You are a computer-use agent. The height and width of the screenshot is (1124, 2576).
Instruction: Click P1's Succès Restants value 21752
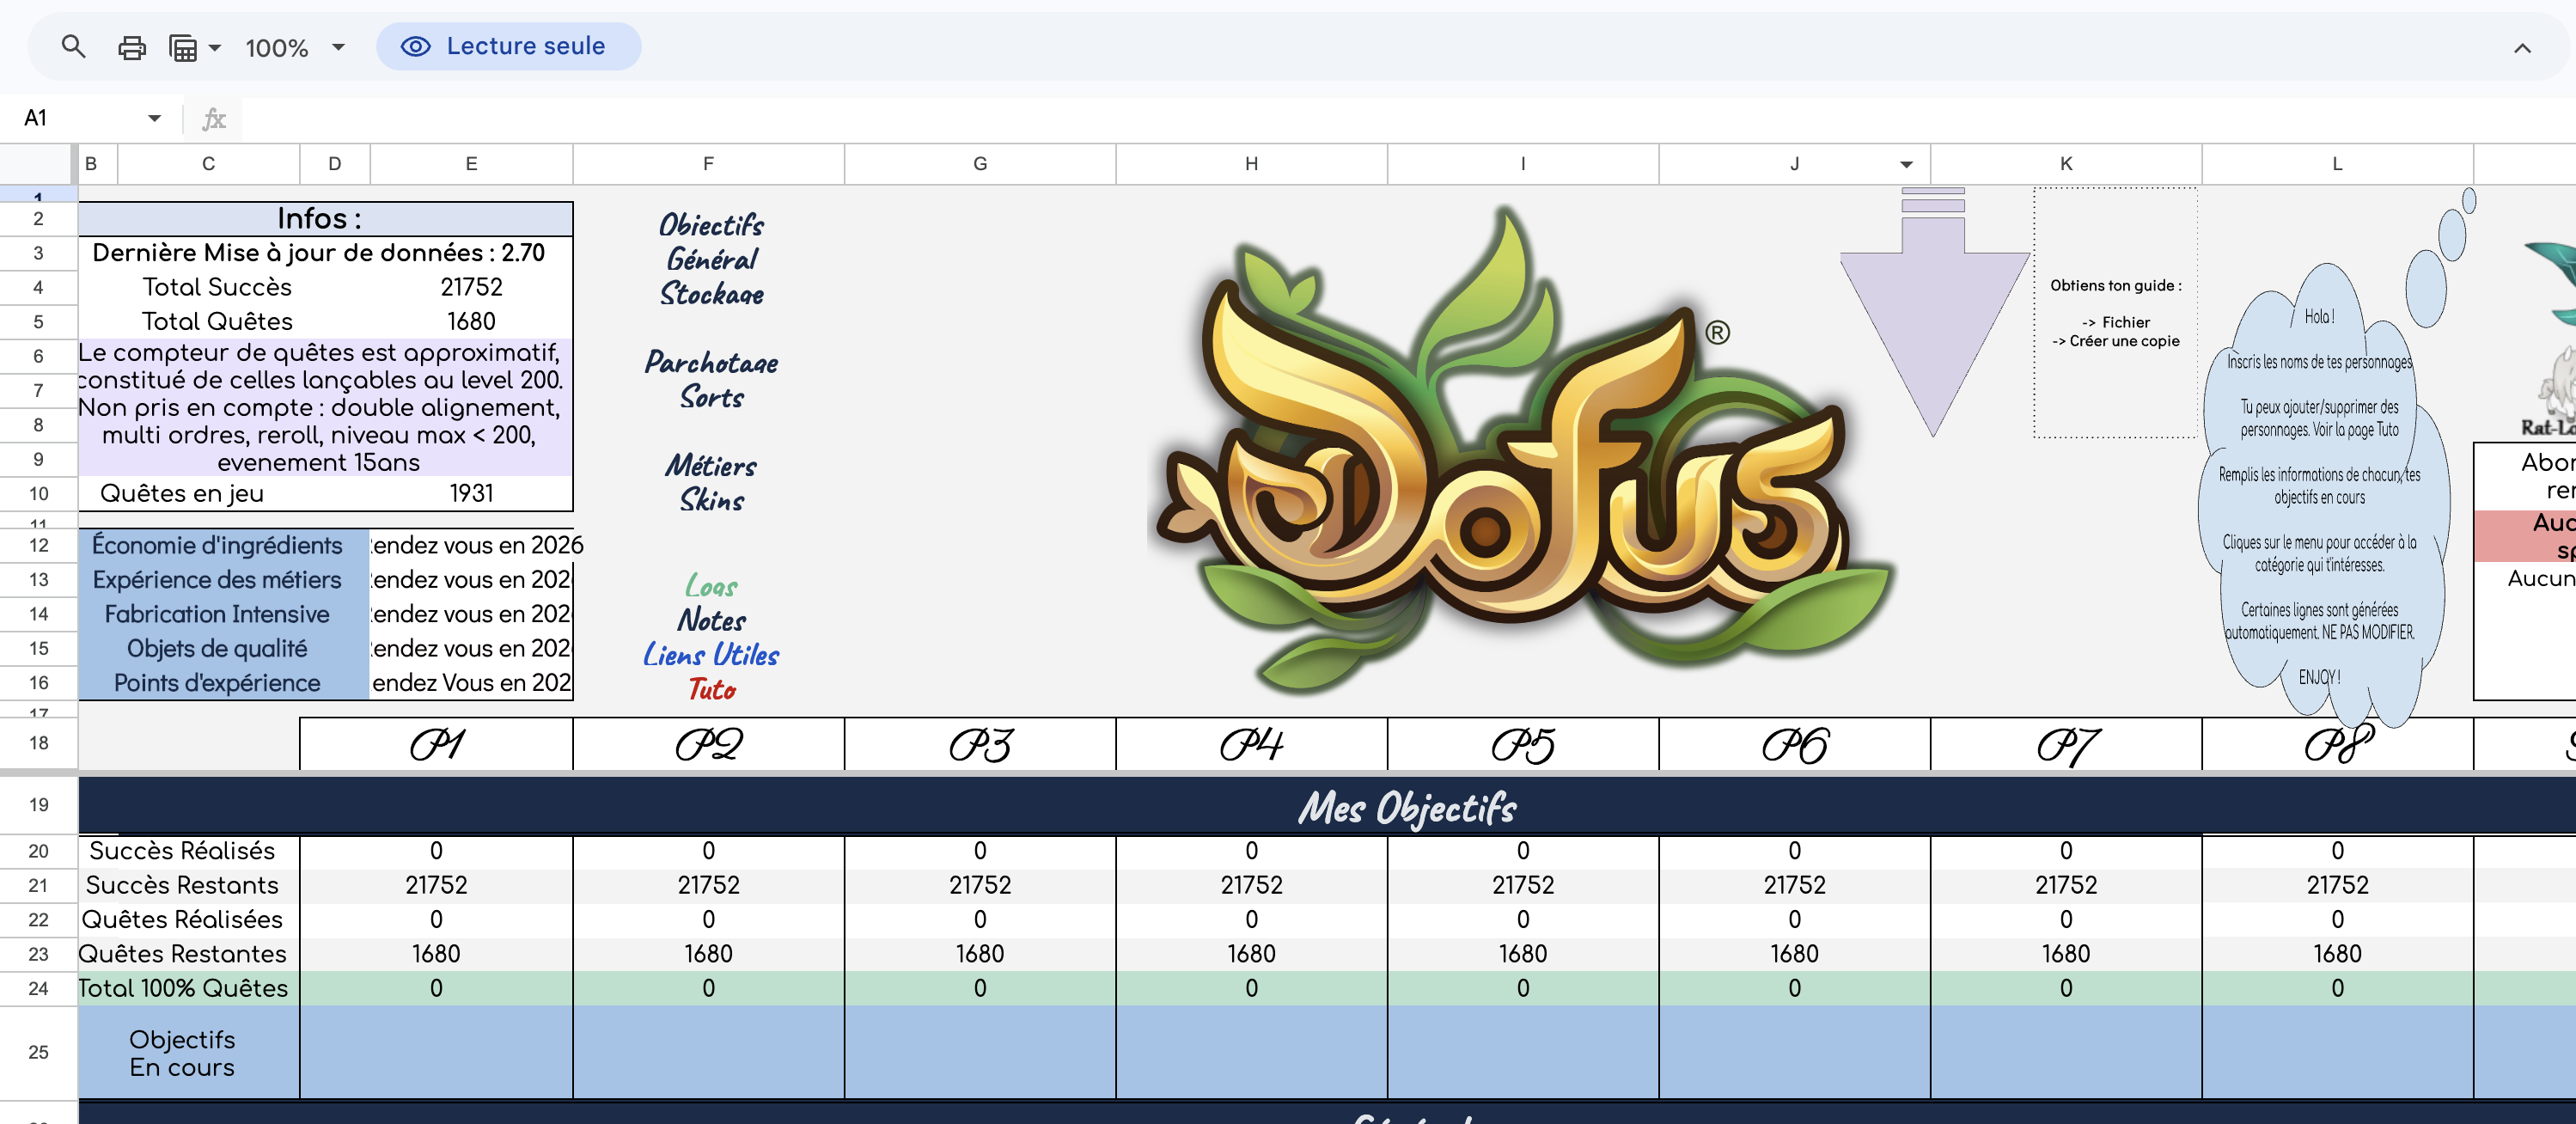click(x=436, y=885)
